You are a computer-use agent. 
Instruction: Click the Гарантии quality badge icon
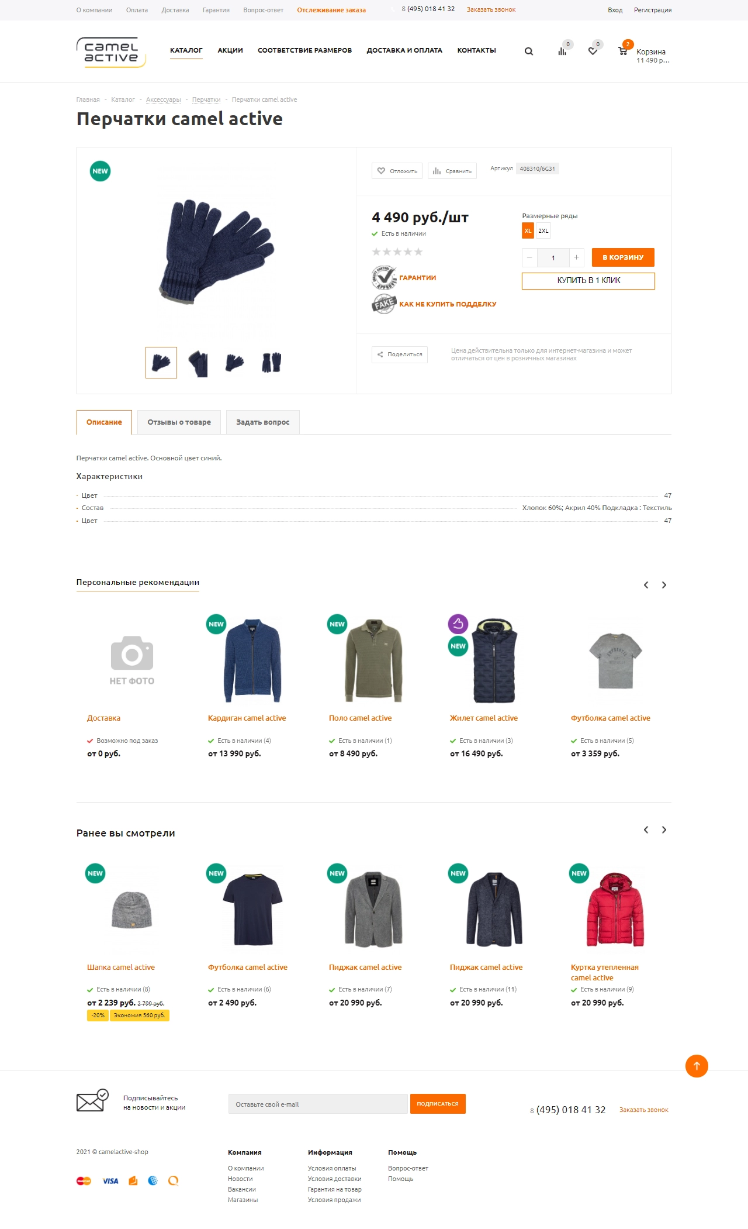point(384,278)
